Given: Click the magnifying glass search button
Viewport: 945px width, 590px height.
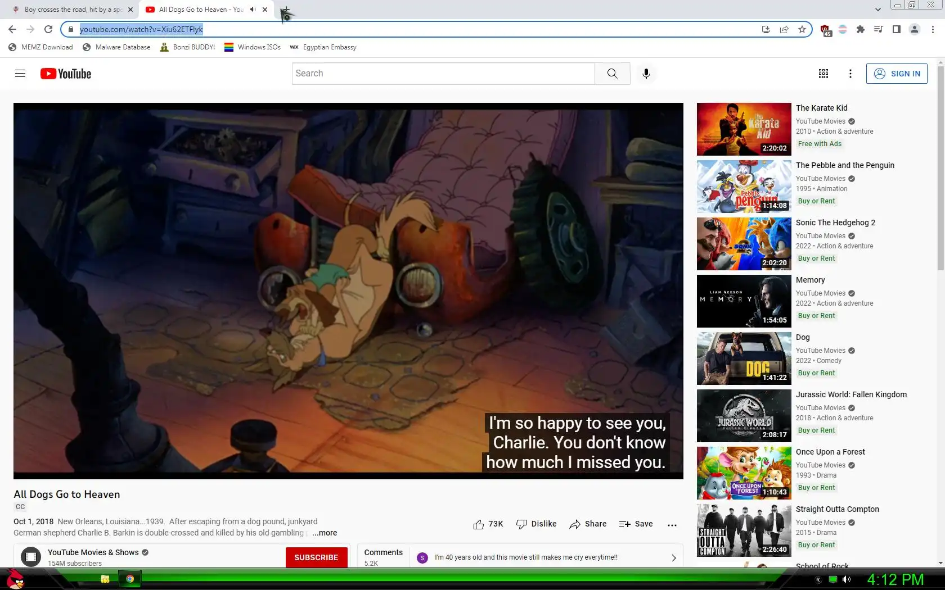Looking at the screenshot, I should 612,74.
